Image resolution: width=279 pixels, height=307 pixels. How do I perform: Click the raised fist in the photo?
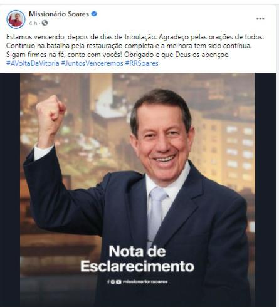[50, 112]
